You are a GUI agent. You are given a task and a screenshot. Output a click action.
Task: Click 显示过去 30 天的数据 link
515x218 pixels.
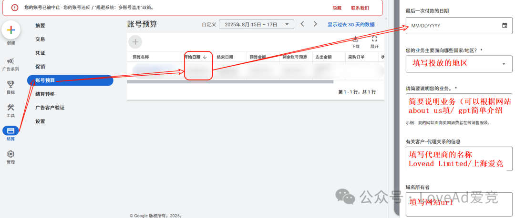(x=350, y=24)
